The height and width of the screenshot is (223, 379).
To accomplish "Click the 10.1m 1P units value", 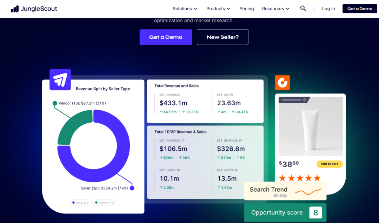I will click(169, 178).
